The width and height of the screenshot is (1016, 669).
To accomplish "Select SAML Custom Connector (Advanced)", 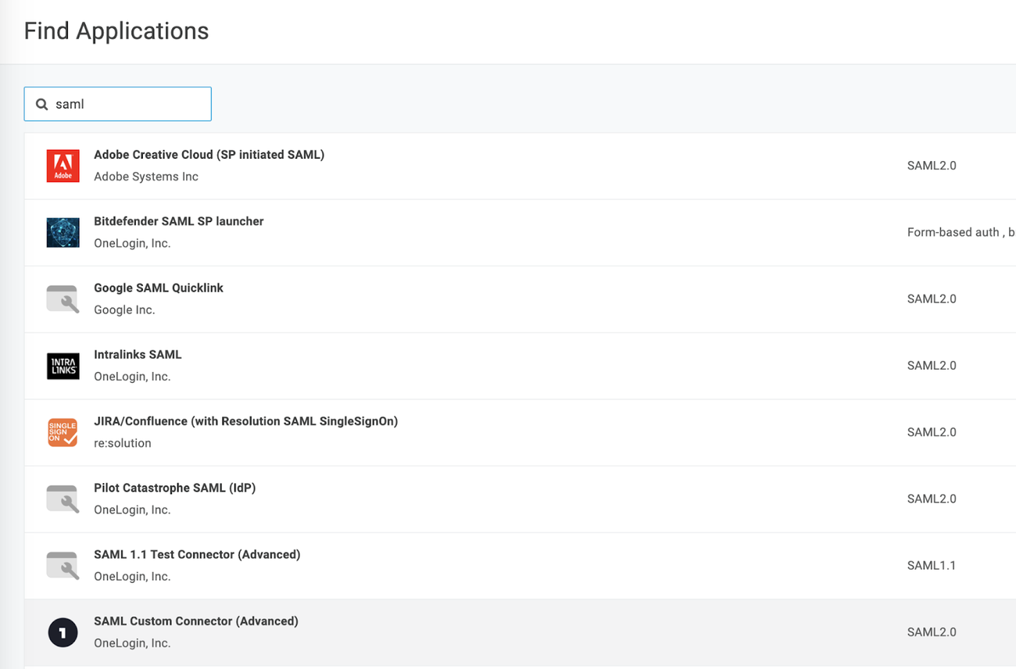I will [196, 621].
